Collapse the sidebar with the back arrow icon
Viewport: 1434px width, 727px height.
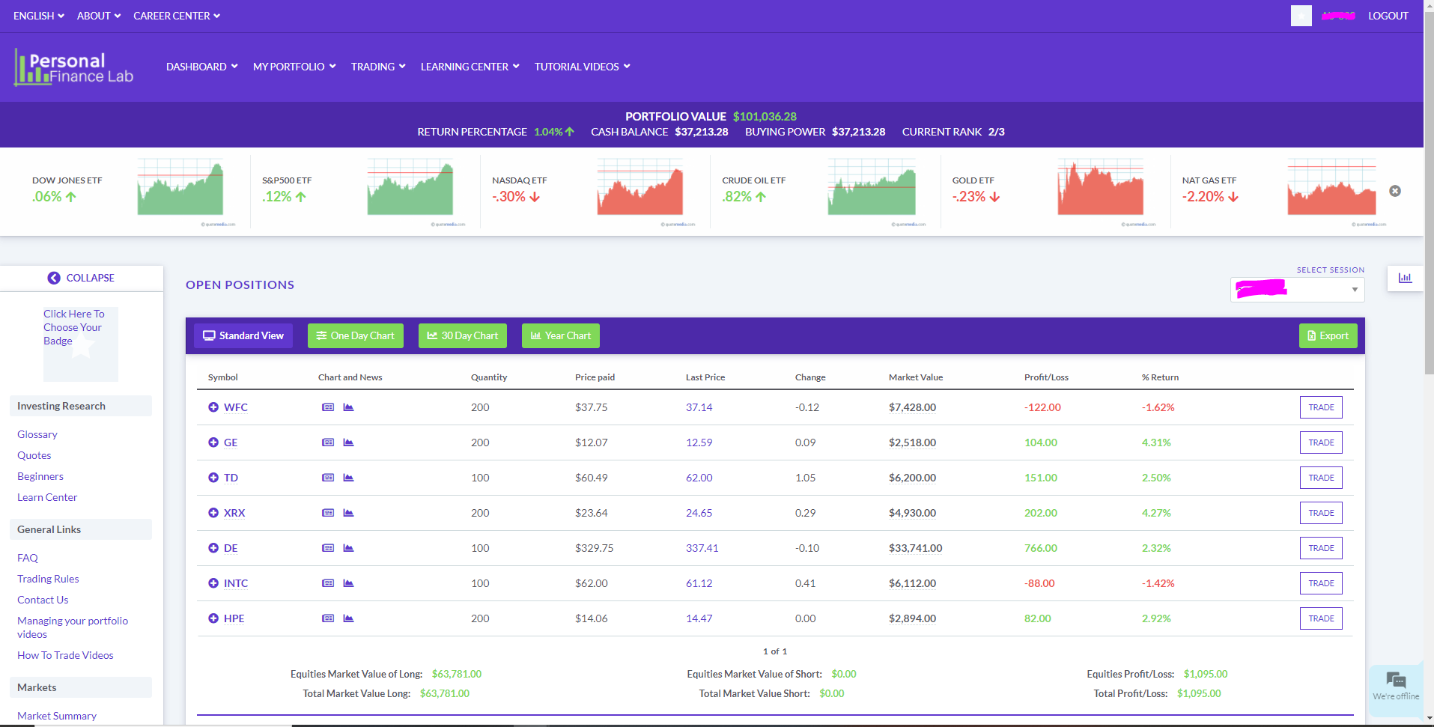(54, 278)
